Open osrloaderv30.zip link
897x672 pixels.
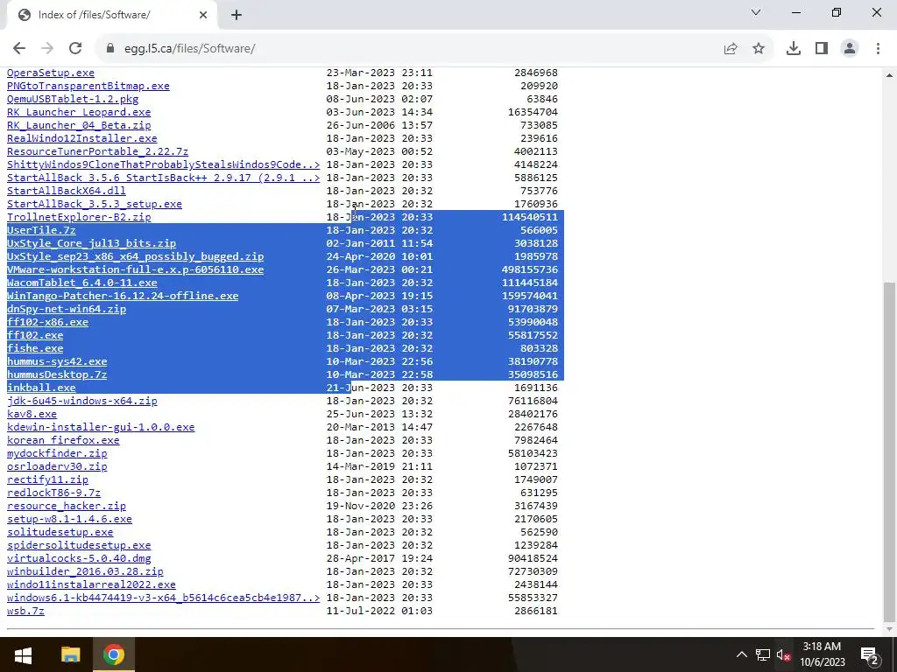(57, 467)
